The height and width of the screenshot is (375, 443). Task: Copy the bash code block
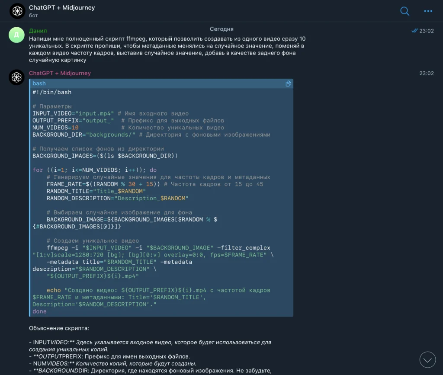[288, 83]
